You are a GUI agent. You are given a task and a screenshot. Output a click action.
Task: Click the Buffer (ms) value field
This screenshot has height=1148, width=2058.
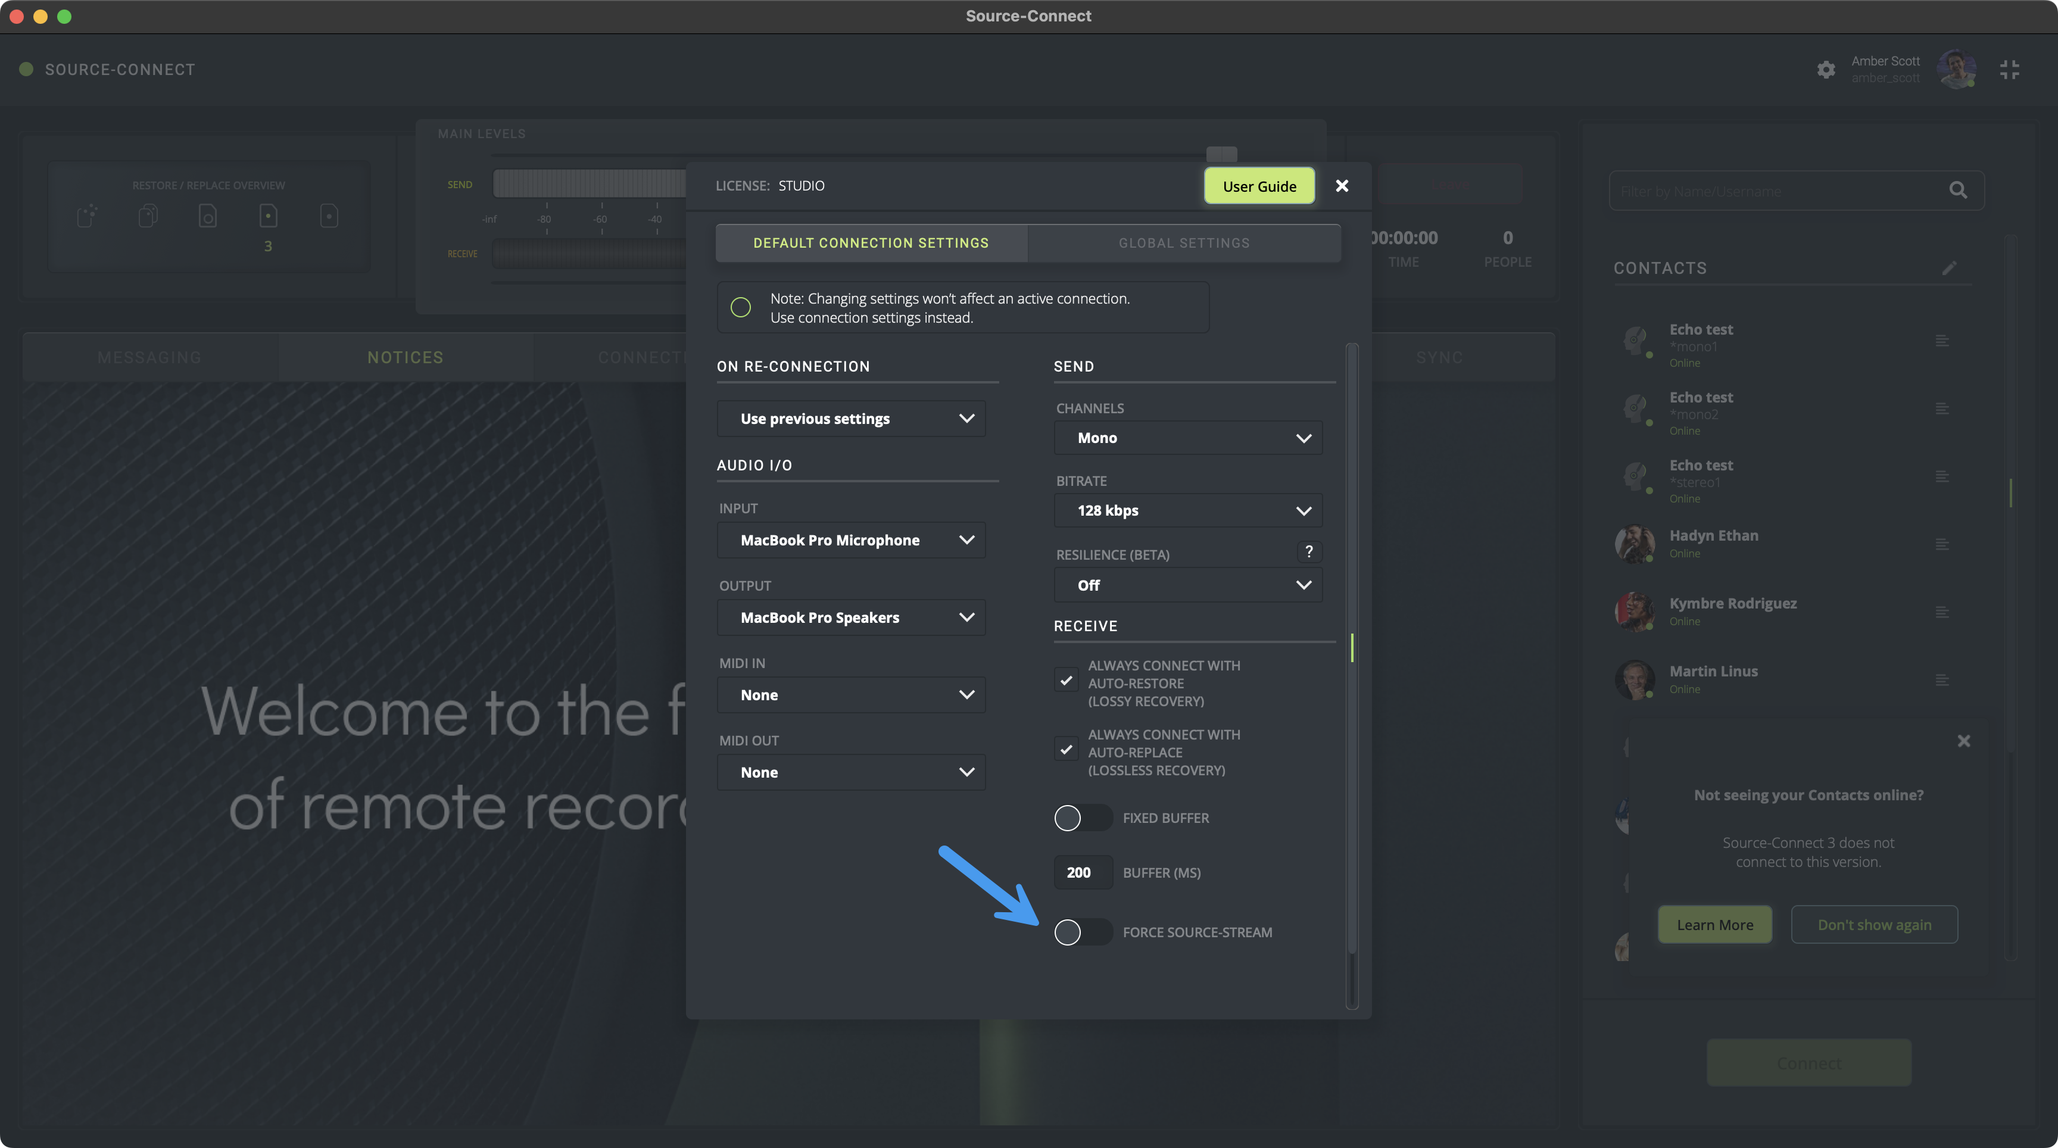(1082, 872)
